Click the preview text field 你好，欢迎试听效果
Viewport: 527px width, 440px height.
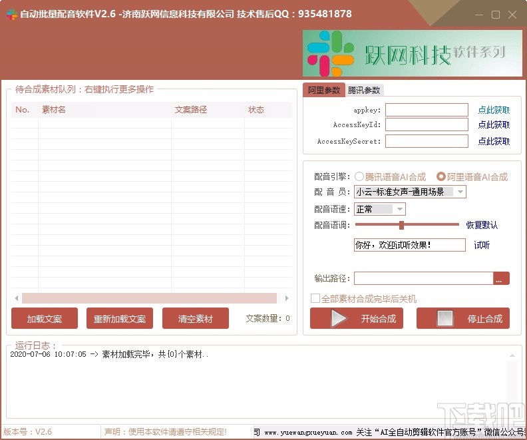coord(410,245)
